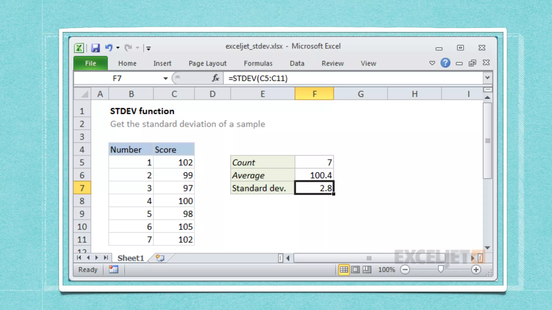
Task: Click the zoom out minus icon
Action: pyautogui.click(x=405, y=270)
